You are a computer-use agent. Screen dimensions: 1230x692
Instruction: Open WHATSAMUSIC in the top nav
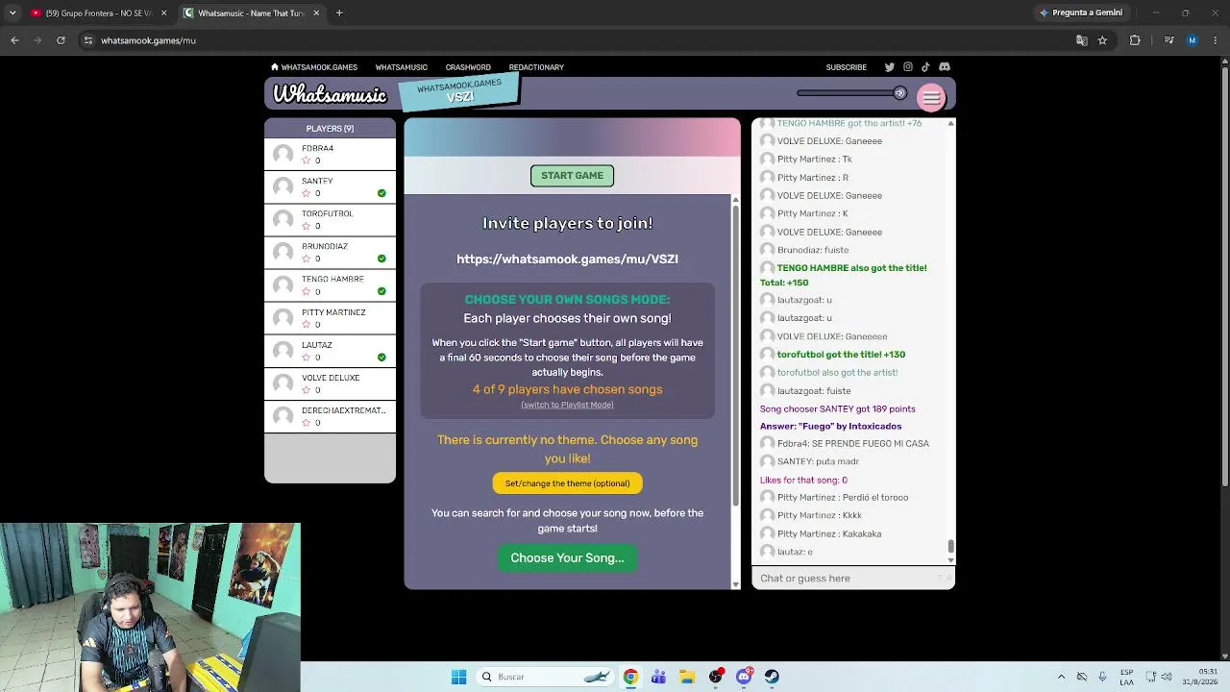point(401,67)
